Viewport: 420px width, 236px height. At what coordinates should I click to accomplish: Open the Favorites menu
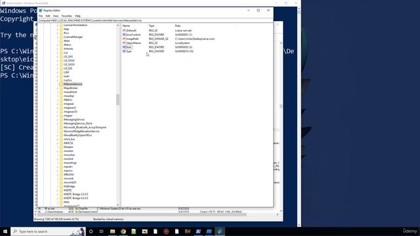point(67,16)
